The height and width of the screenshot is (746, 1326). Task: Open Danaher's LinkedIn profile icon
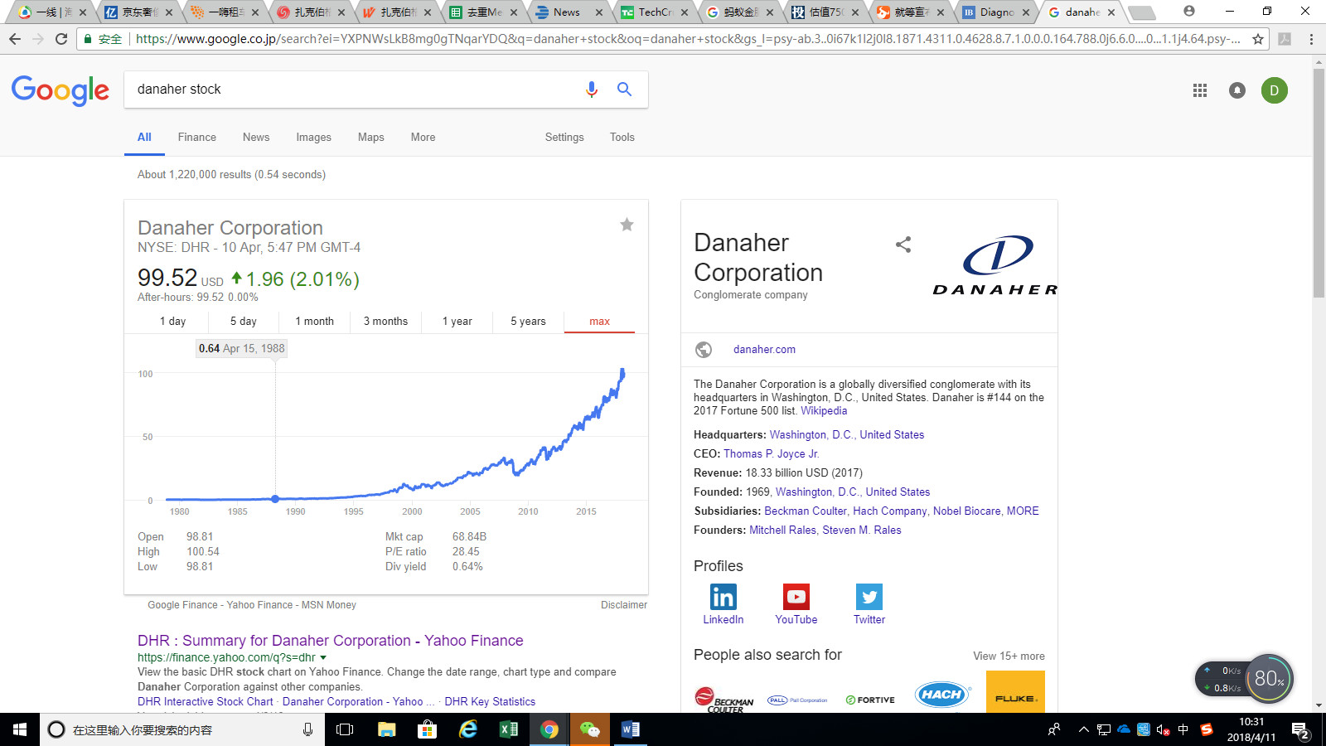pos(723,597)
